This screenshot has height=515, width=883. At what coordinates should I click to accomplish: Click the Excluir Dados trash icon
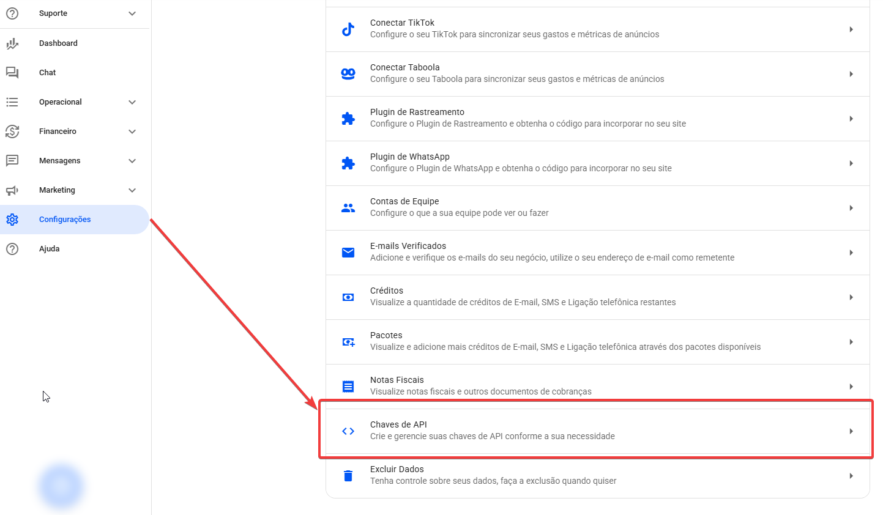pyautogui.click(x=348, y=476)
